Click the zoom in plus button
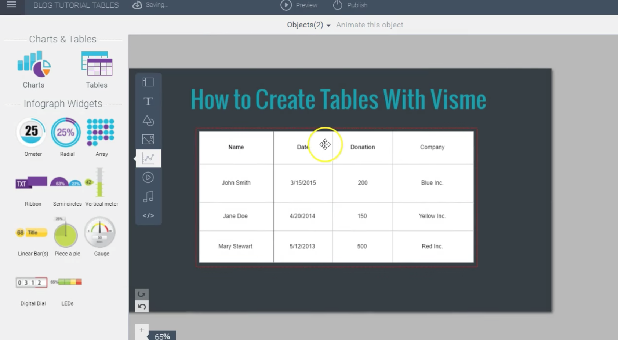 pyautogui.click(x=142, y=330)
